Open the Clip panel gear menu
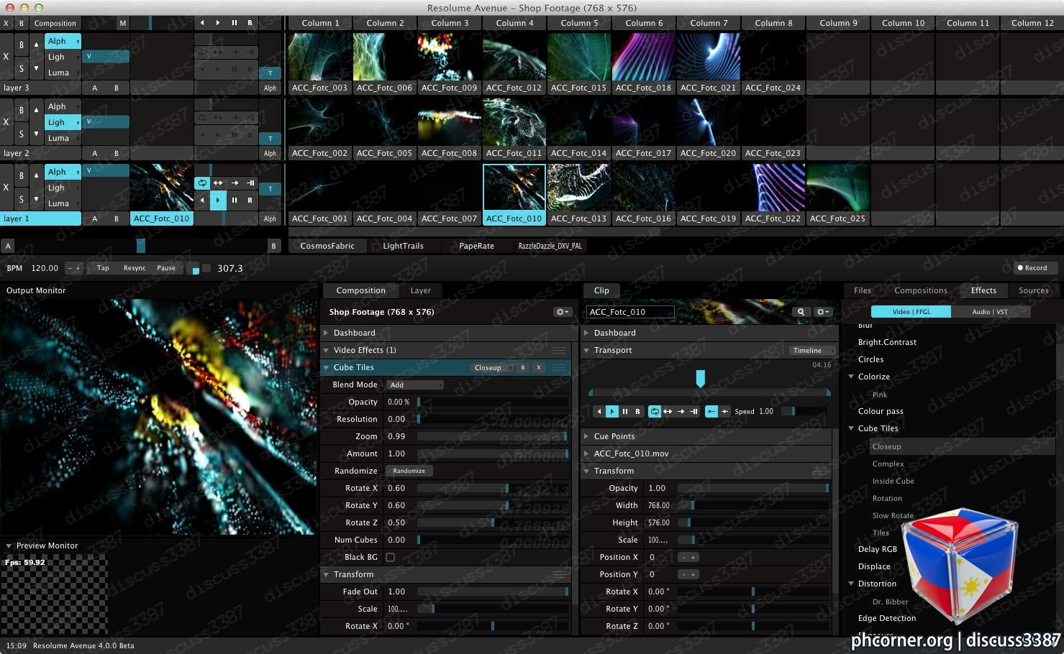Viewport: 1064px width, 654px height. [x=822, y=312]
